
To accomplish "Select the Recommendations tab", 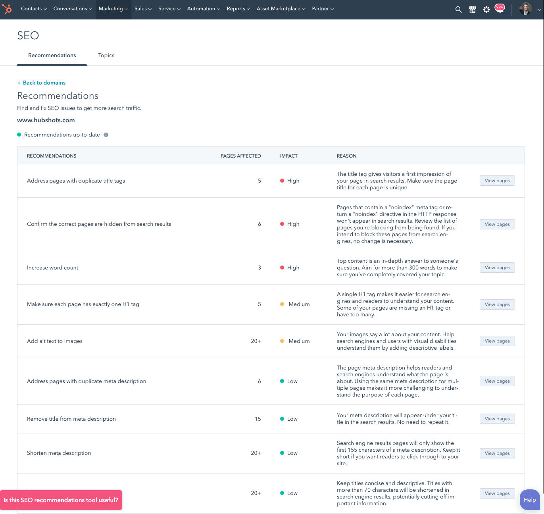I will (52, 56).
